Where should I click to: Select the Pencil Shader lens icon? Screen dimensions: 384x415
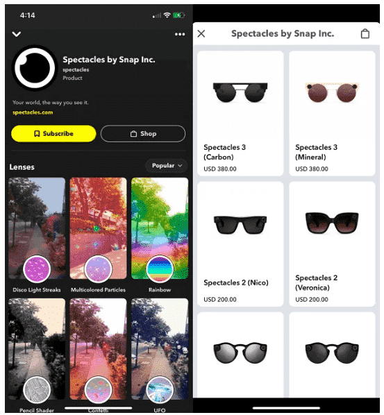point(37,390)
